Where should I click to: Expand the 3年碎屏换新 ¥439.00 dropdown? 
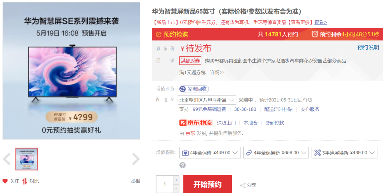[x=344, y=152]
